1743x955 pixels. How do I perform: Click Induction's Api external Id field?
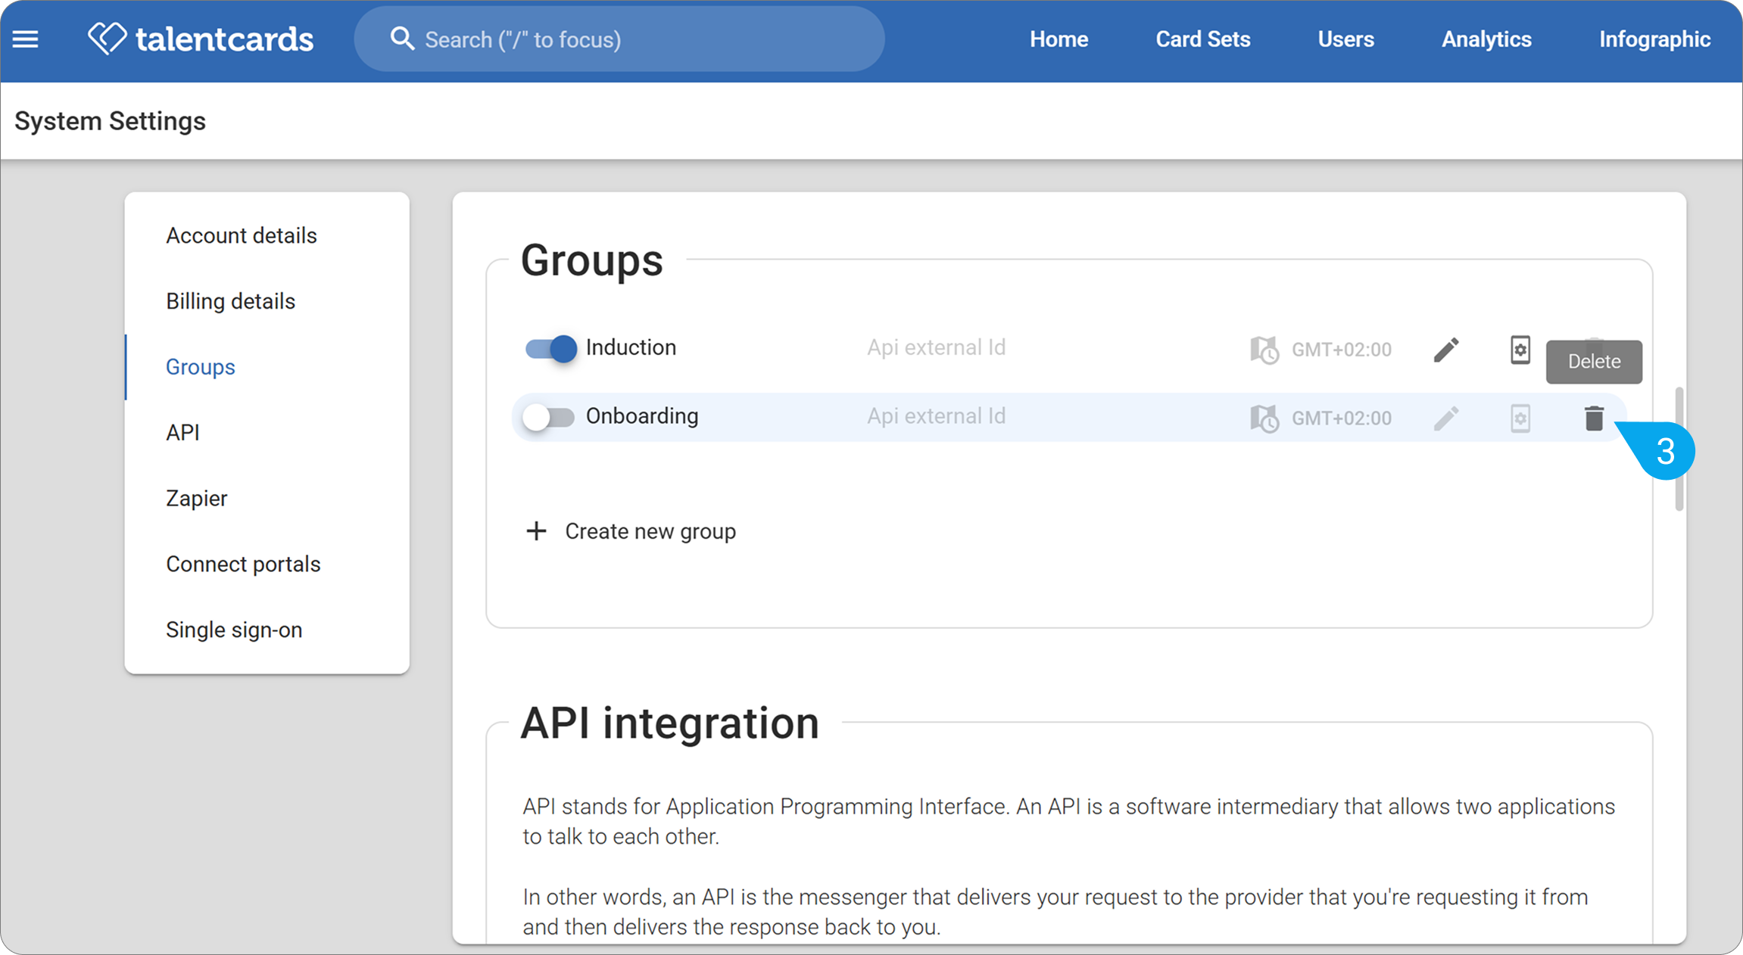coord(936,347)
